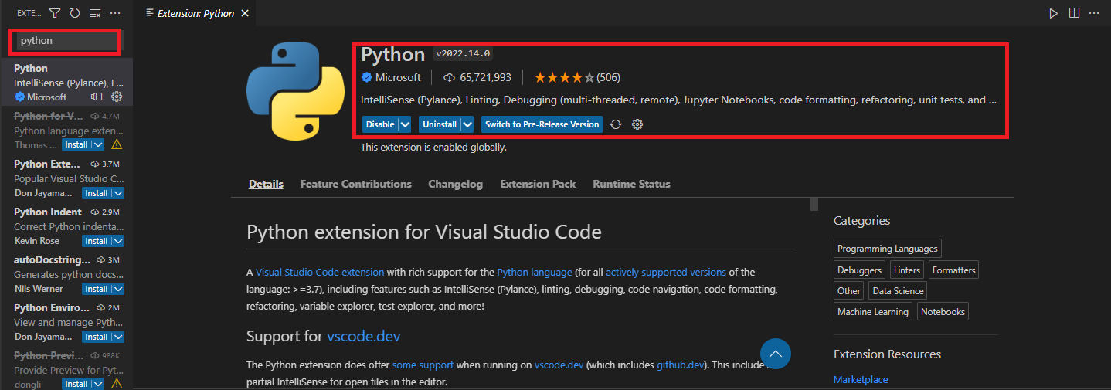
Task: Select Debuggers category tag
Action: (859, 270)
